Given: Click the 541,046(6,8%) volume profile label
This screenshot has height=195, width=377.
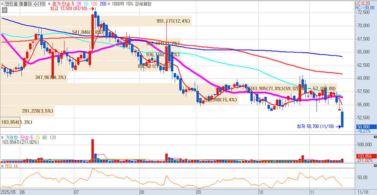Looking at the screenshot, I should tap(87, 32).
